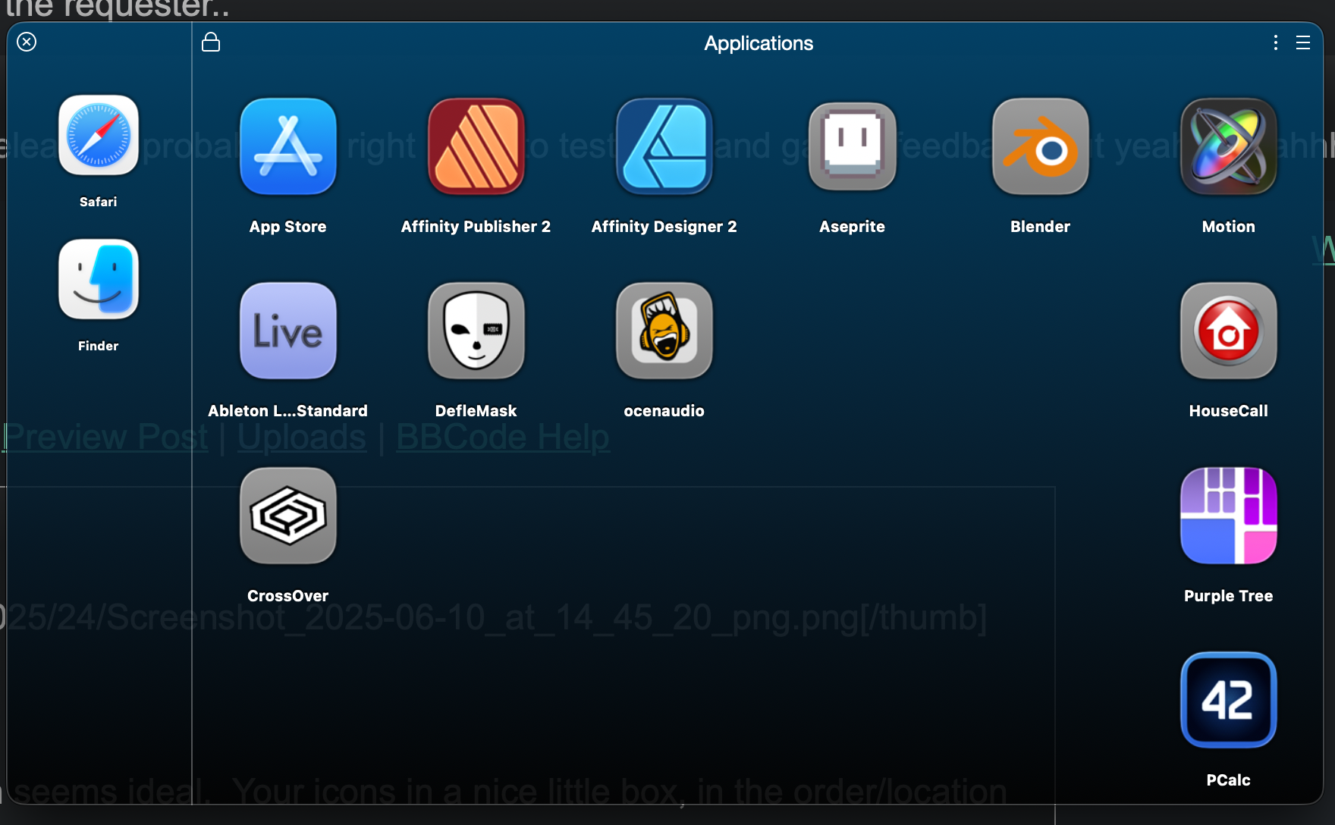This screenshot has height=825, width=1335.
Task: Open the ocenaudio icon
Action: click(x=664, y=331)
